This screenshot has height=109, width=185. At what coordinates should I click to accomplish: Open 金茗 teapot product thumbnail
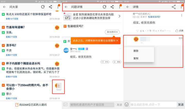(68, 17)
